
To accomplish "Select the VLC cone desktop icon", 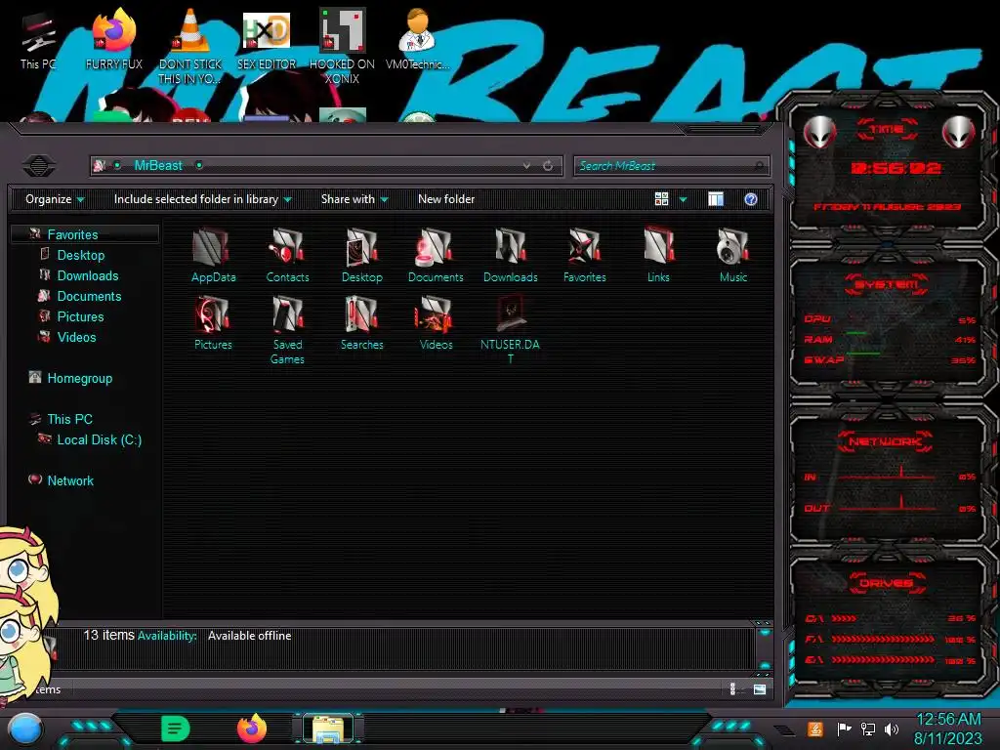I will tap(190, 47).
